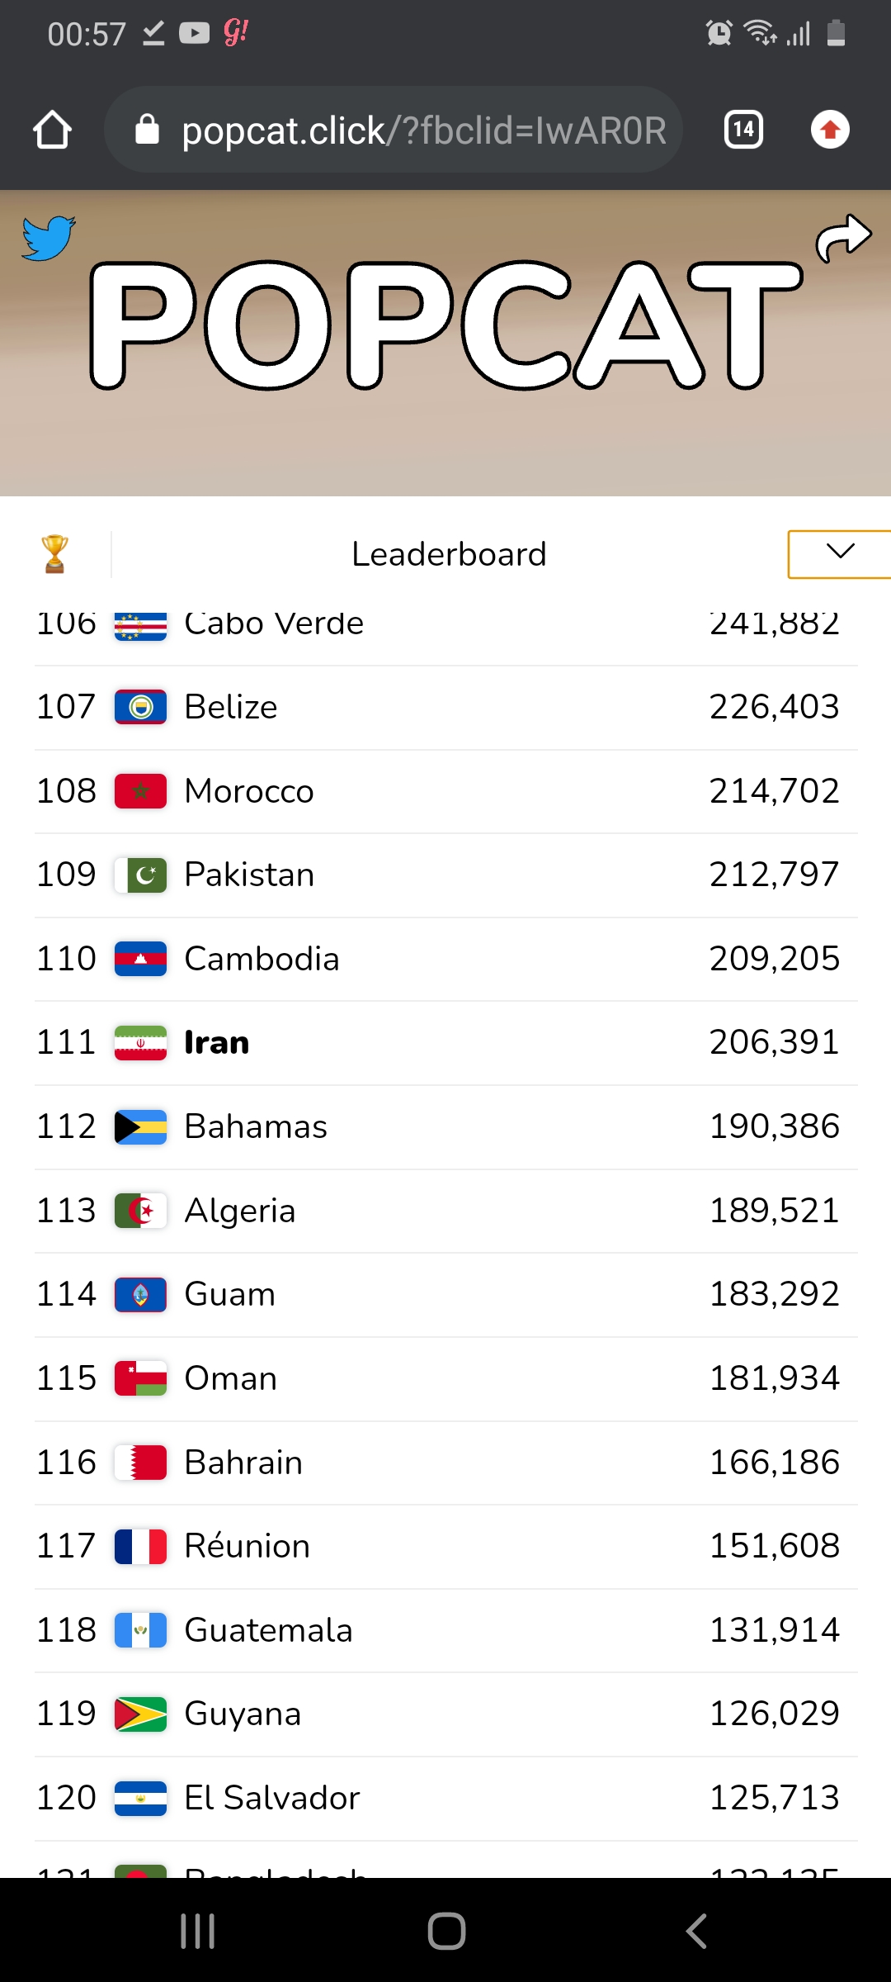Tap the lock icon in address bar
This screenshot has width=891, height=1982.
[147, 130]
